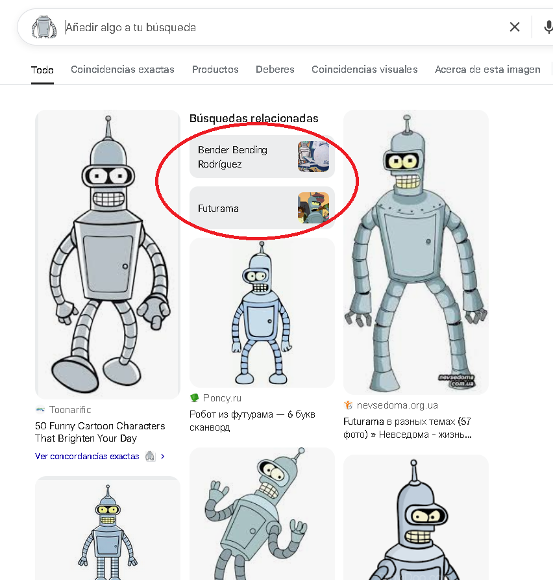The width and height of the screenshot is (553, 580).
Task: Click the Añadir algo a tu búsqueda field
Action: pyautogui.click(x=281, y=27)
